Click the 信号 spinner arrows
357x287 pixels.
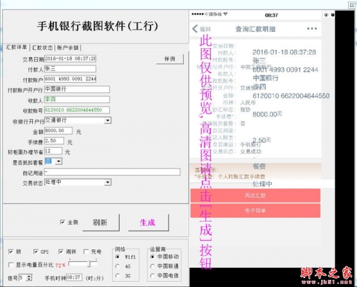click(29, 277)
